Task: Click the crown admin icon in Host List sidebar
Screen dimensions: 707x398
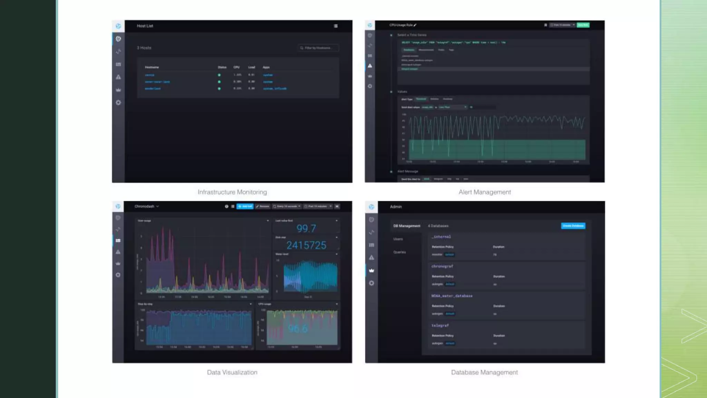Action: pyautogui.click(x=118, y=90)
